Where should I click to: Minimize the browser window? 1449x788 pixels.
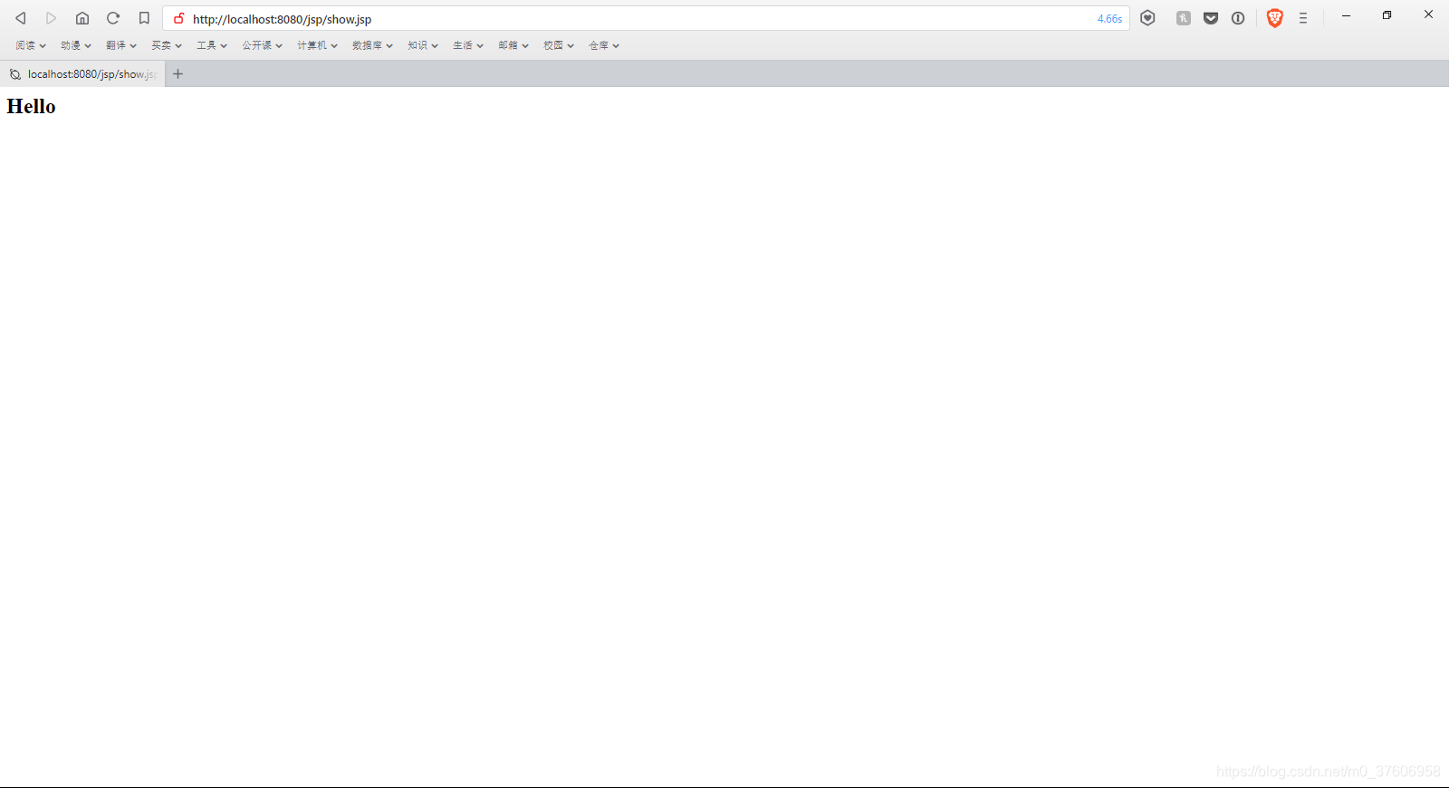[x=1347, y=15]
